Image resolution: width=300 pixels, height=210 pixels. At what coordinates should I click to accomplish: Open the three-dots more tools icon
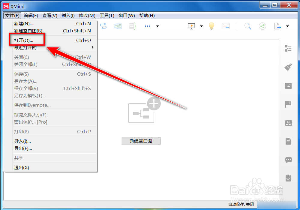pos(148,26)
